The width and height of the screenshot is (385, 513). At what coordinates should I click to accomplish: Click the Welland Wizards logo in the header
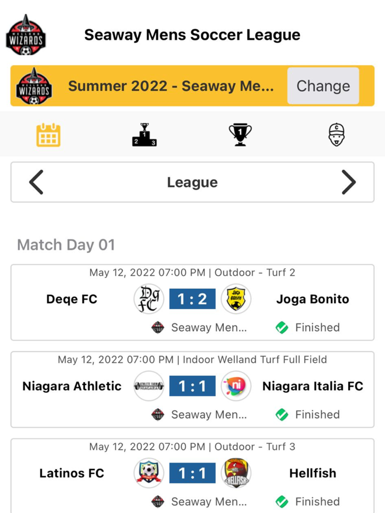(26, 35)
